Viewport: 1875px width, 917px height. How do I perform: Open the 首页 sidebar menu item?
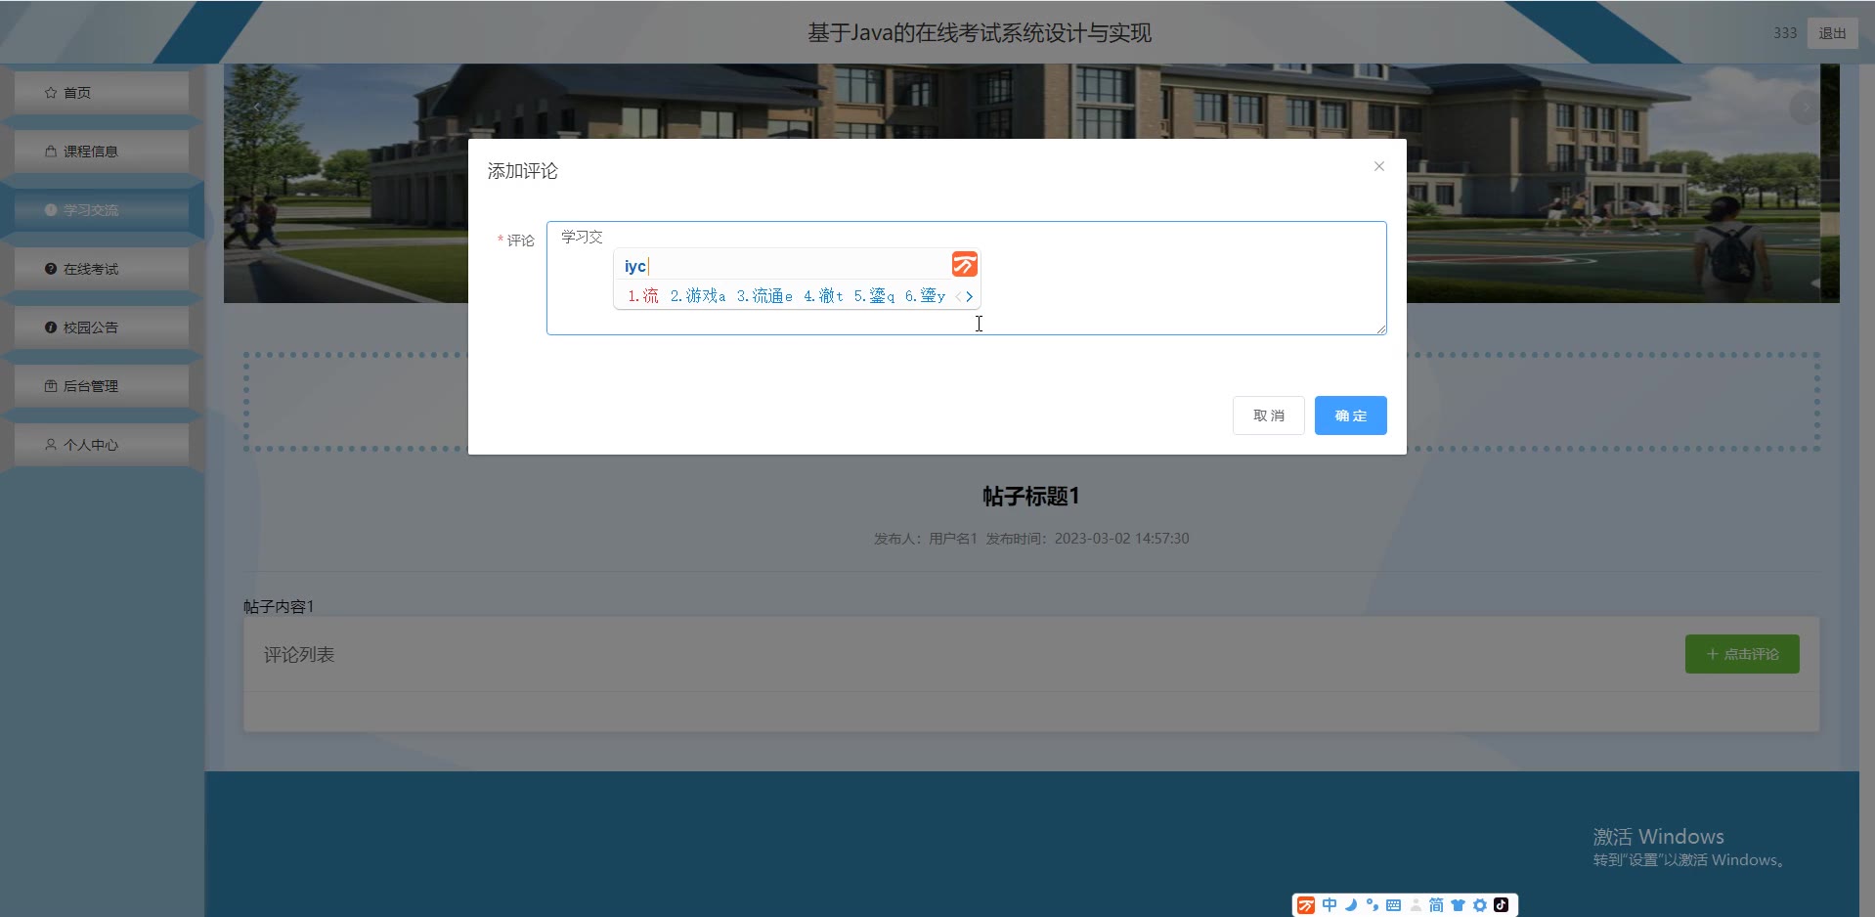[102, 93]
